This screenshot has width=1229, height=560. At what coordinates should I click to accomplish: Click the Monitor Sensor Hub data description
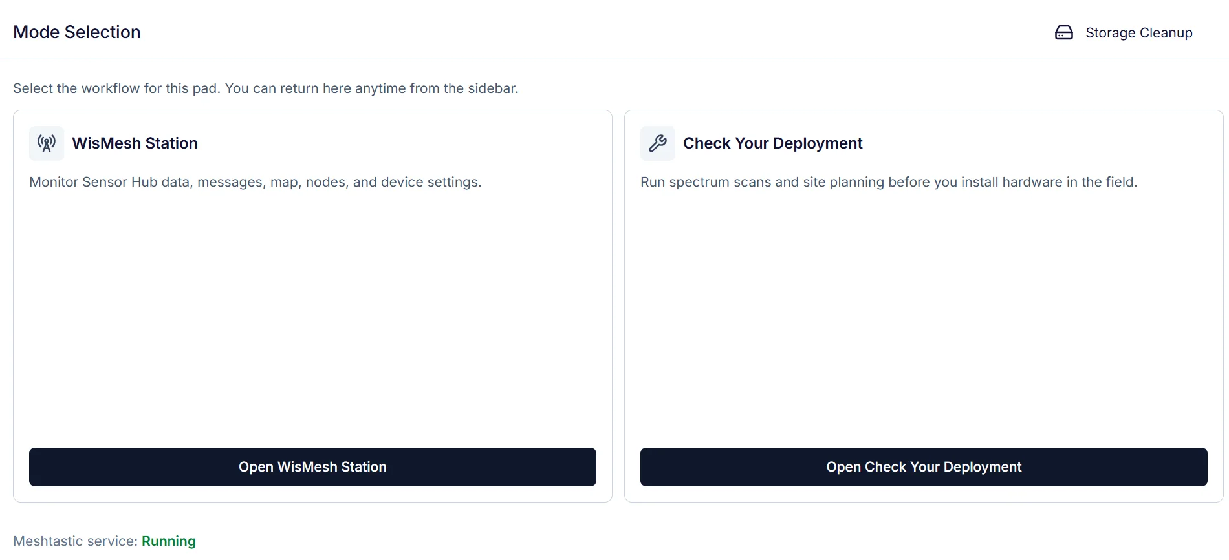pyautogui.click(x=256, y=182)
